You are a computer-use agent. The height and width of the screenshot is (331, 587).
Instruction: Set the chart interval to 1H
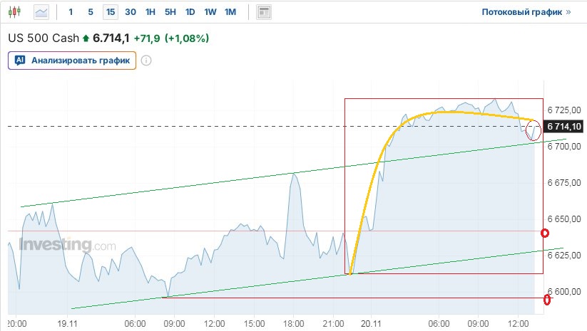point(150,12)
